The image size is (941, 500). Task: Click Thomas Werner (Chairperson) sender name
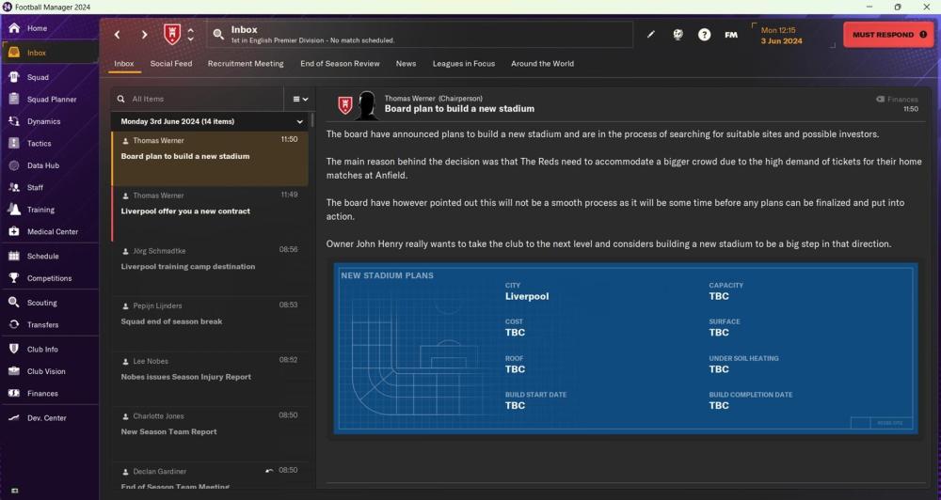point(433,99)
